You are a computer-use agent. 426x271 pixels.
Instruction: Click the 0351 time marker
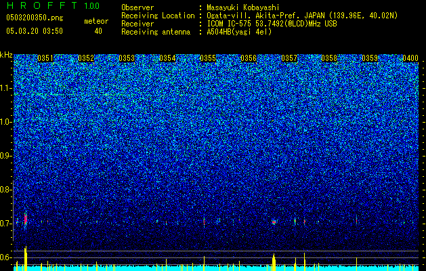coord(45,58)
